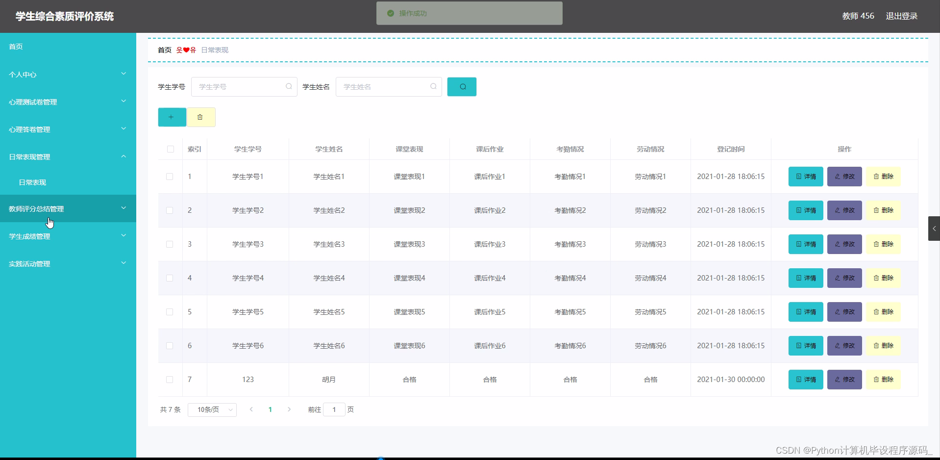This screenshot has width=940, height=460.
Task: Click the 学生姓名 search input
Action: (x=389, y=87)
